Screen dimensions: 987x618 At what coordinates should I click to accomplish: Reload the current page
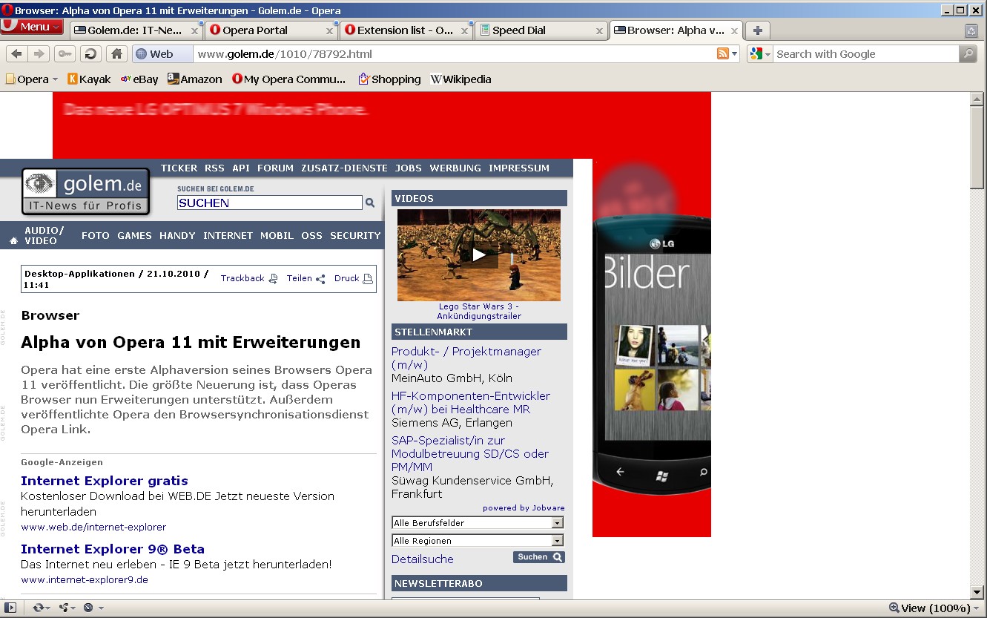pos(89,53)
